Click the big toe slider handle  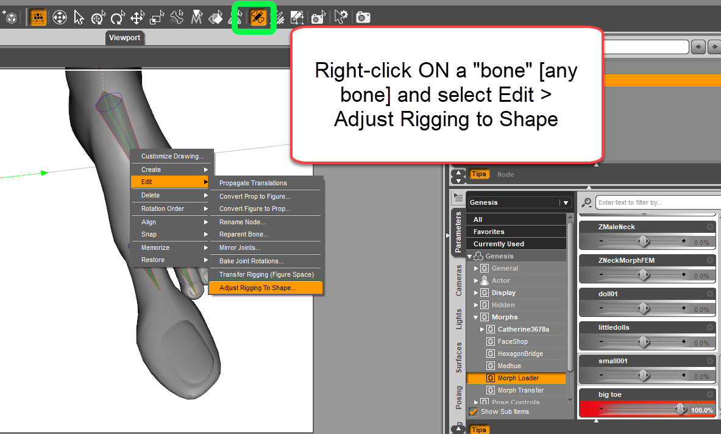point(681,409)
